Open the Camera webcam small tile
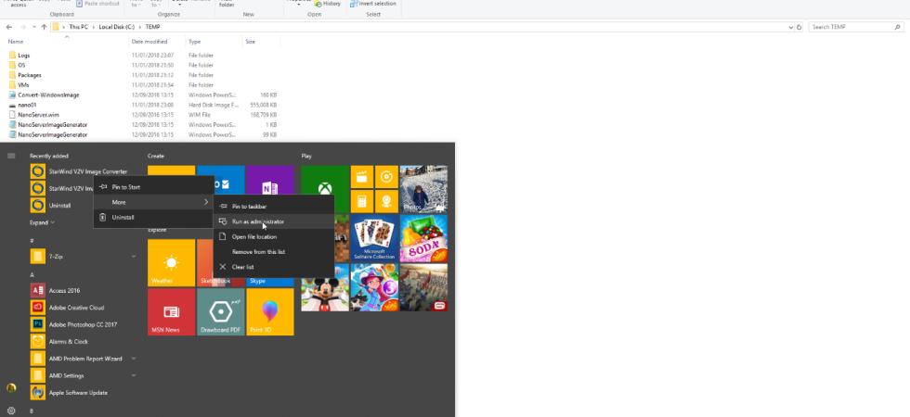Screen dimensions: 910x417 click(386, 201)
